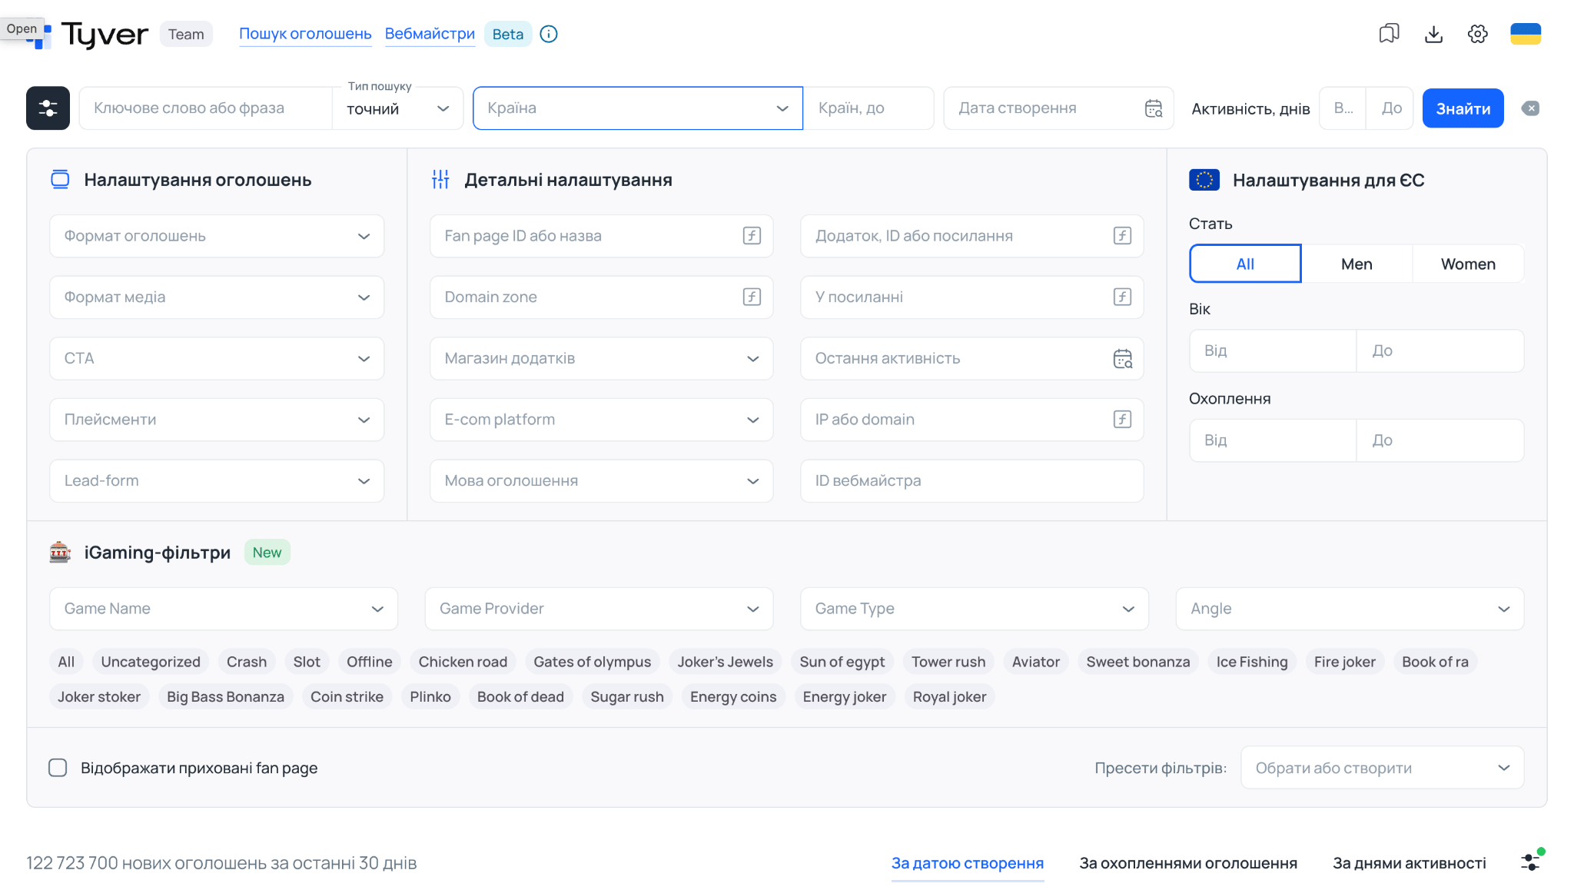The height and width of the screenshot is (890, 1574).
Task: Select the Chicken road chip
Action: tap(463, 662)
